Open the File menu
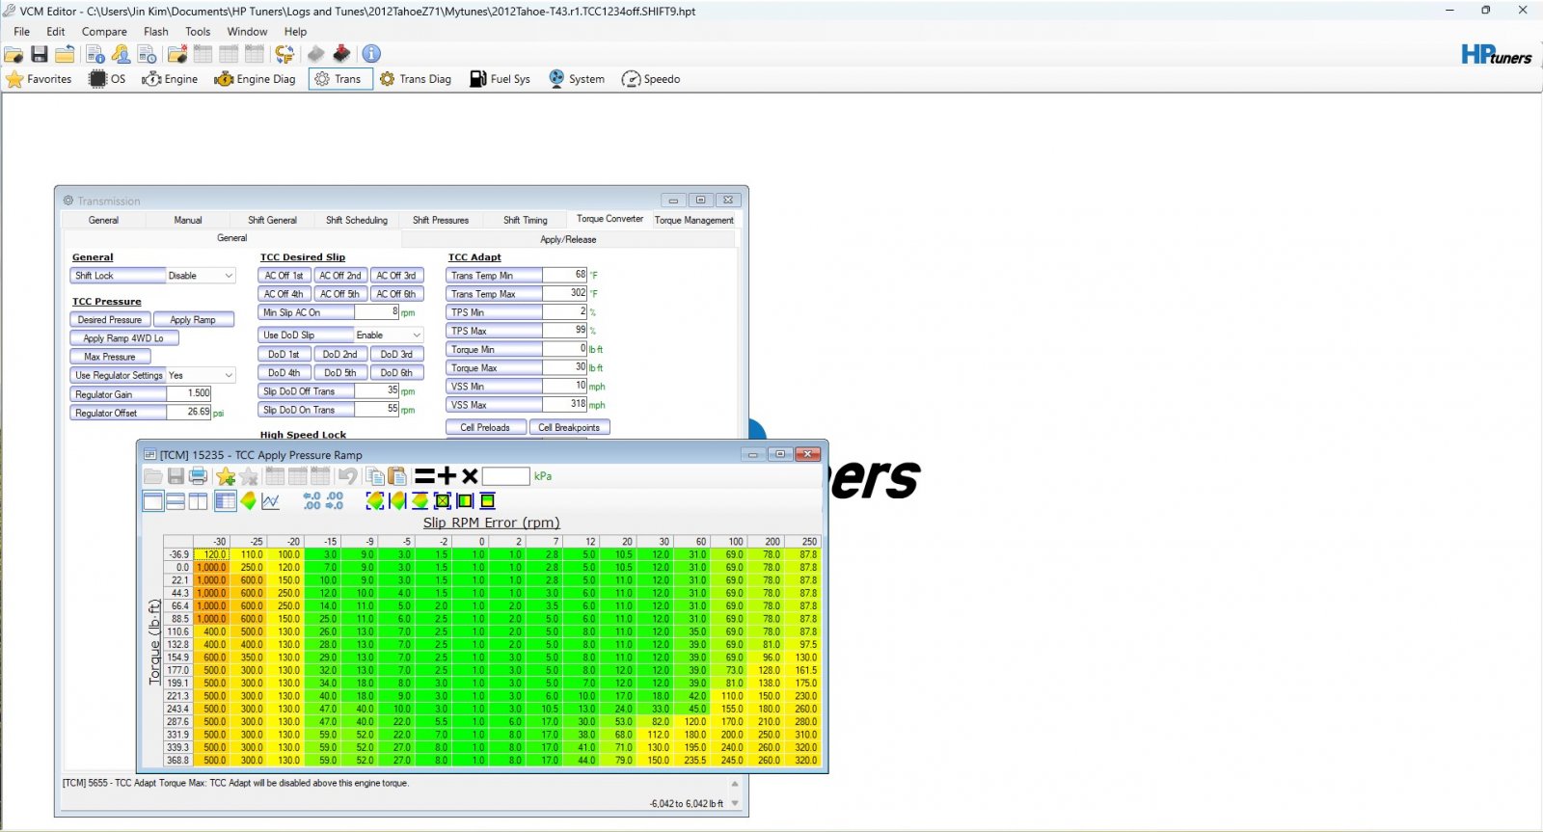The height and width of the screenshot is (832, 1543). 21,32
